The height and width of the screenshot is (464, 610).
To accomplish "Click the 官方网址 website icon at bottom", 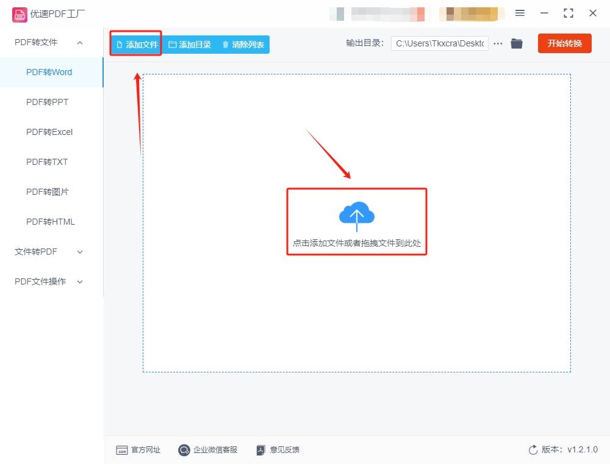I will [x=123, y=450].
